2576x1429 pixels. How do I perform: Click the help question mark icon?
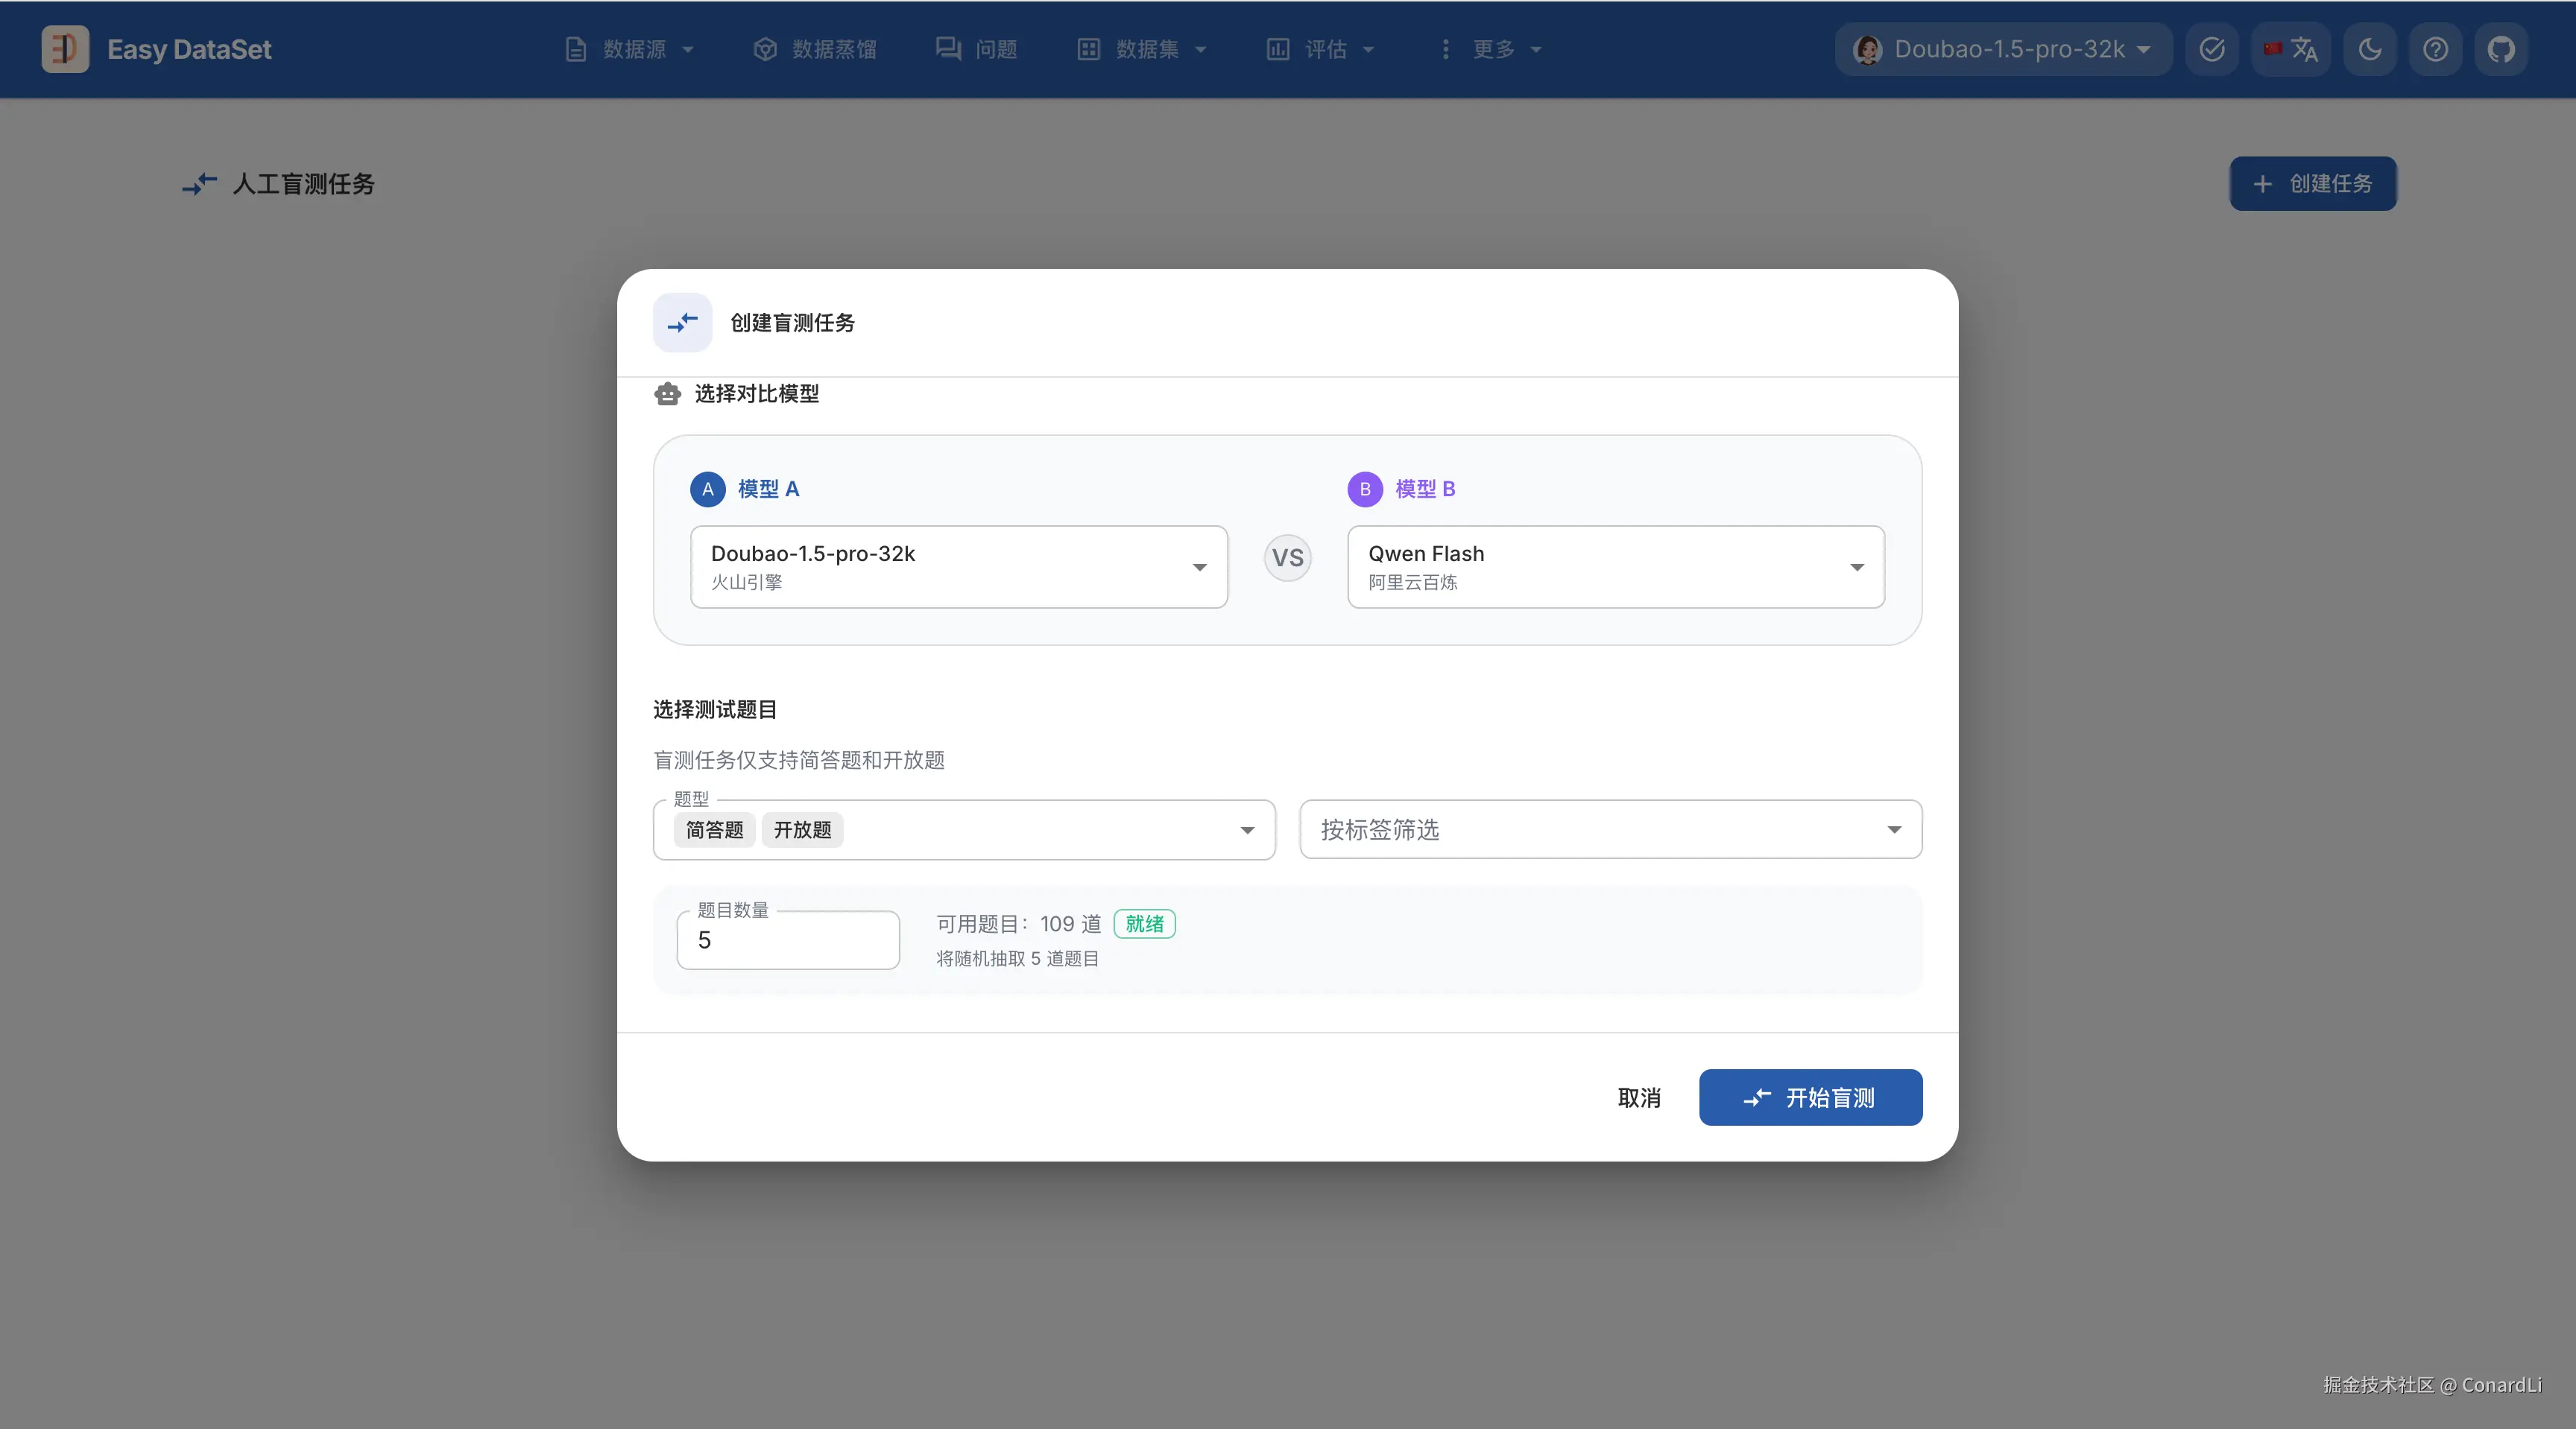(x=2435, y=49)
